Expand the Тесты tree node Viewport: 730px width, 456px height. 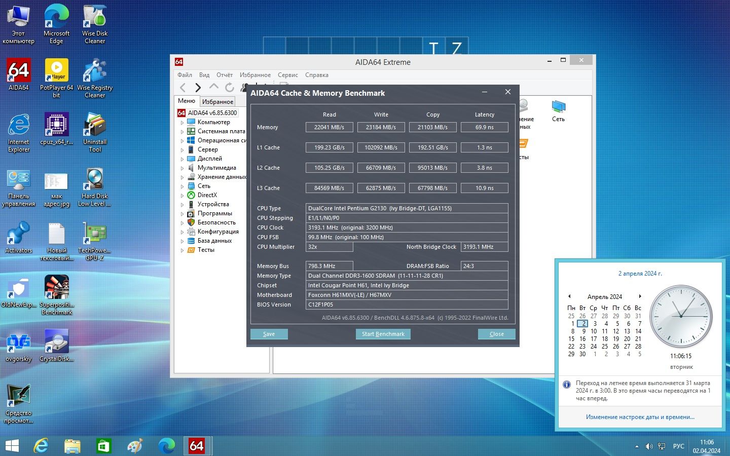(182, 250)
